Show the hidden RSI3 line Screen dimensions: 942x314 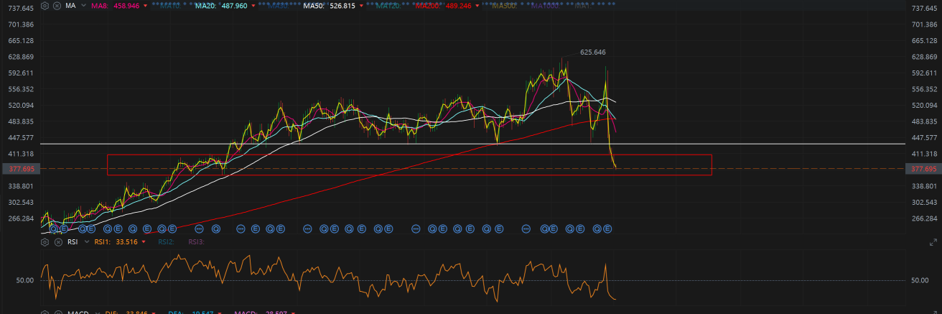(x=196, y=242)
